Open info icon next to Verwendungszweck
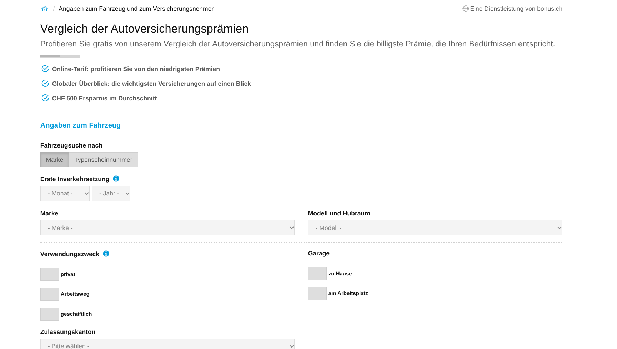The width and height of the screenshot is (617, 349). pyautogui.click(x=106, y=254)
